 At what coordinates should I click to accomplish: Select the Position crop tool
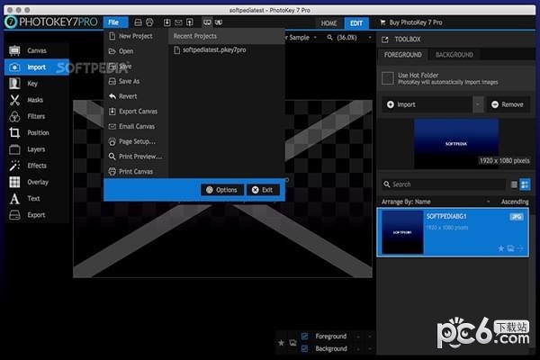point(36,132)
